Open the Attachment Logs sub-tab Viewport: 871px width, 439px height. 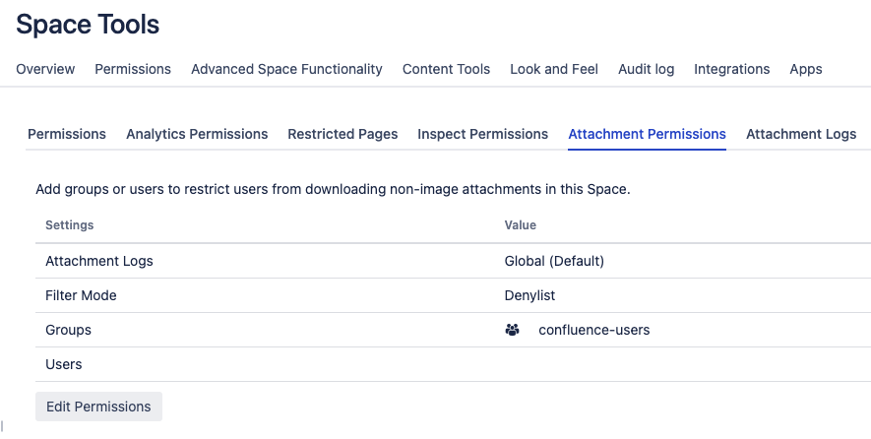[x=800, y=134]
